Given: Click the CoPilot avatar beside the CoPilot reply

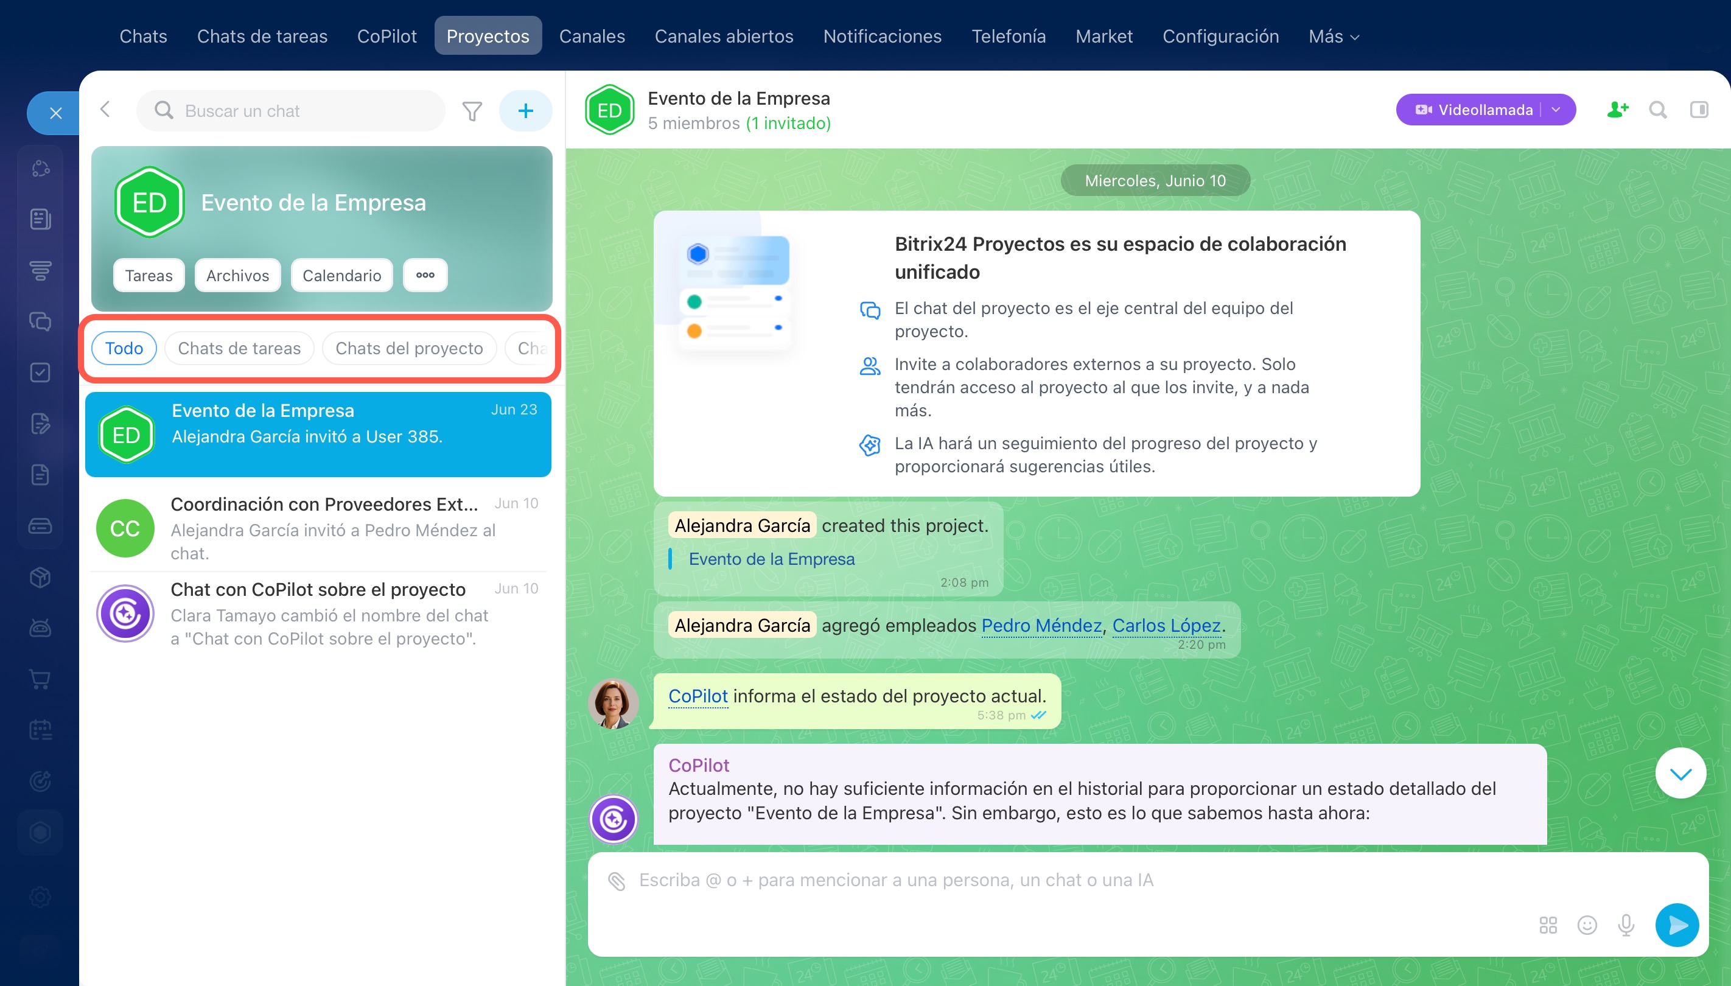Looking at the screenshot, I should point(614,819).
